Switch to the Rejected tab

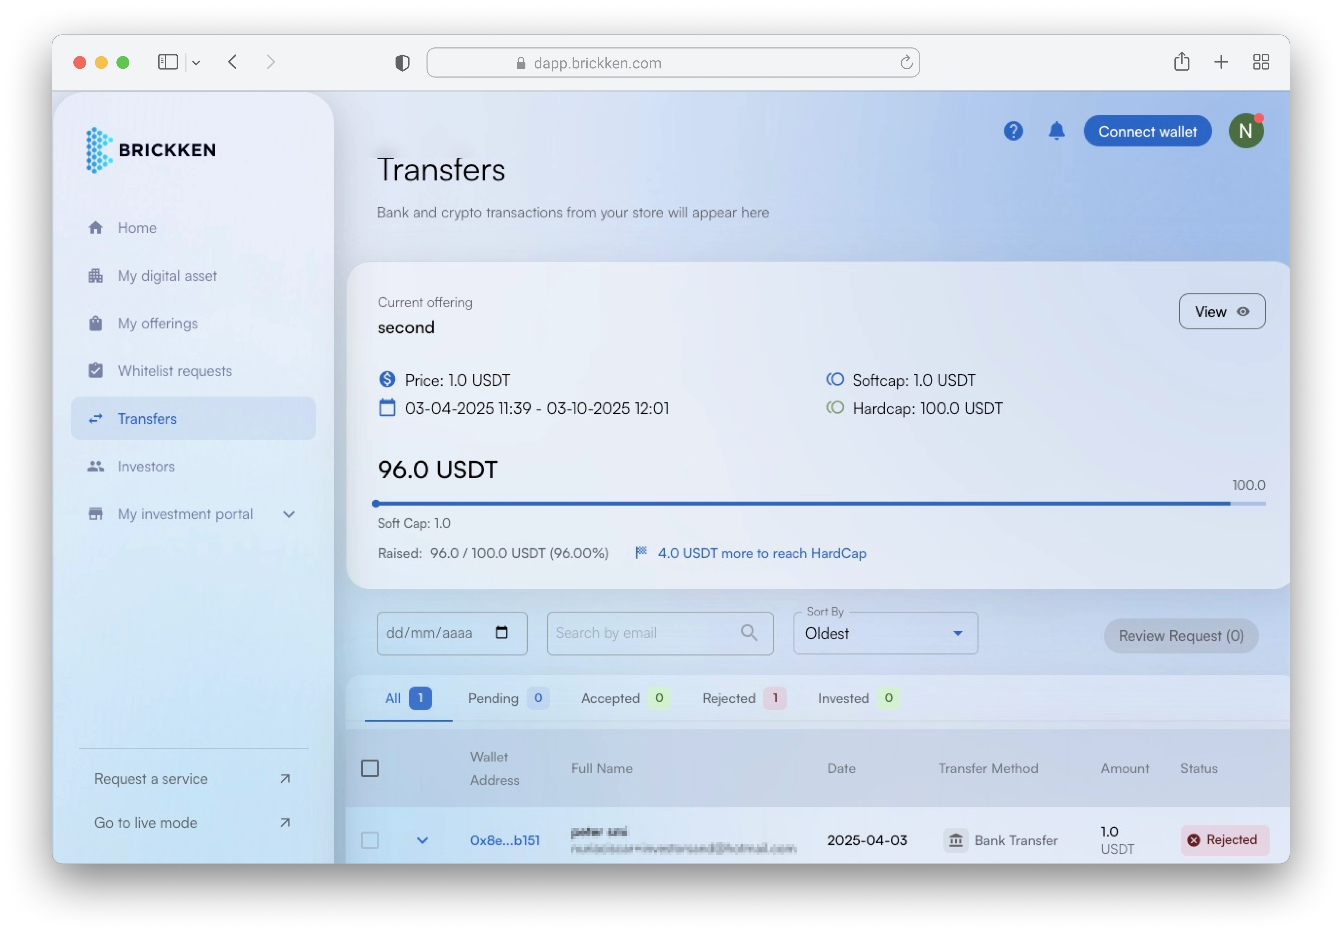pos(743,698)
